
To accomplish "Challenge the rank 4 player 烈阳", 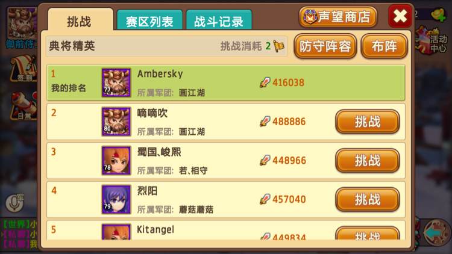I will [368, 199].
